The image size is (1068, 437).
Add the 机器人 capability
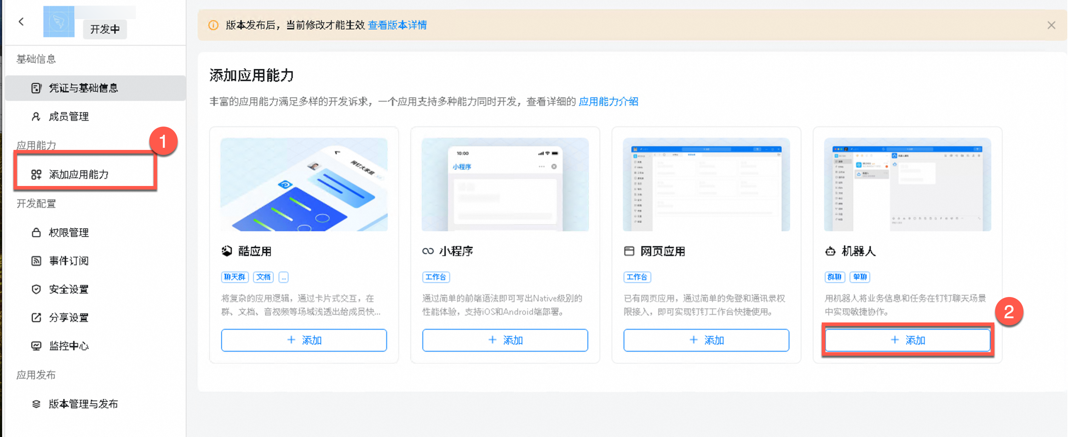tap(907, 340)
